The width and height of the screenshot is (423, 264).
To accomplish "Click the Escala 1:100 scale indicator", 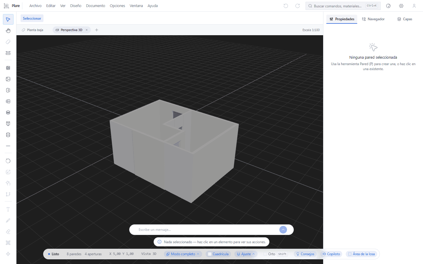I will (311, 30).
